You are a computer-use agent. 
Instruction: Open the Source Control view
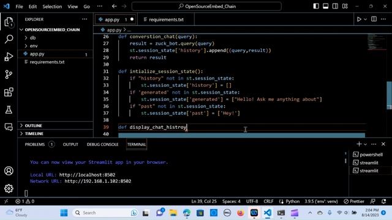click(9, 75)
